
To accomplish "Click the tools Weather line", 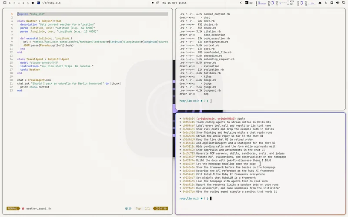I will (x=30, y=69).
